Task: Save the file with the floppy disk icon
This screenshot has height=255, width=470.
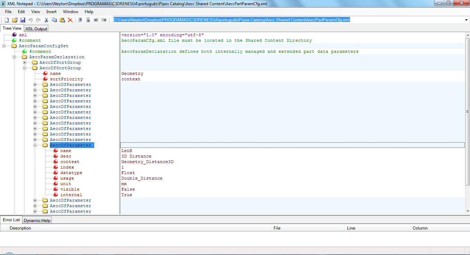Action: [x=23, y=20]
